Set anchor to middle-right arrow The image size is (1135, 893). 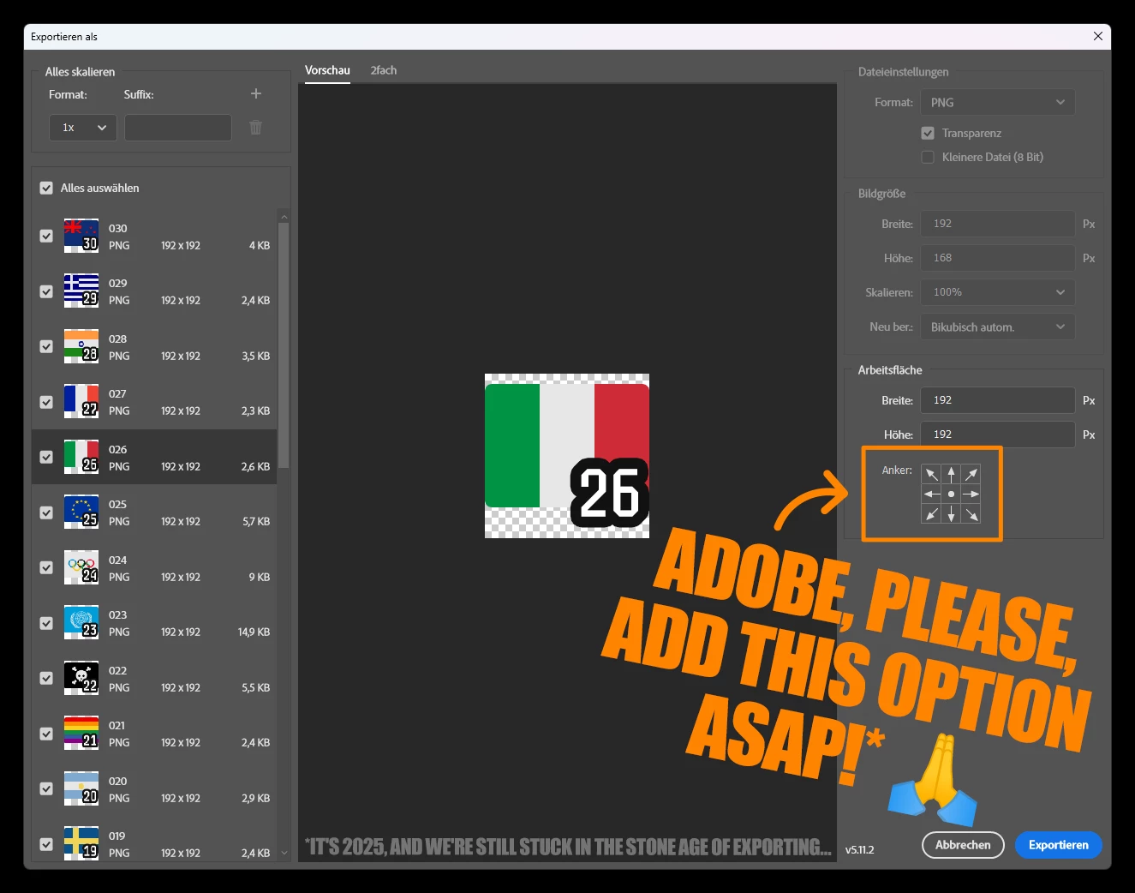click(971, 494)
